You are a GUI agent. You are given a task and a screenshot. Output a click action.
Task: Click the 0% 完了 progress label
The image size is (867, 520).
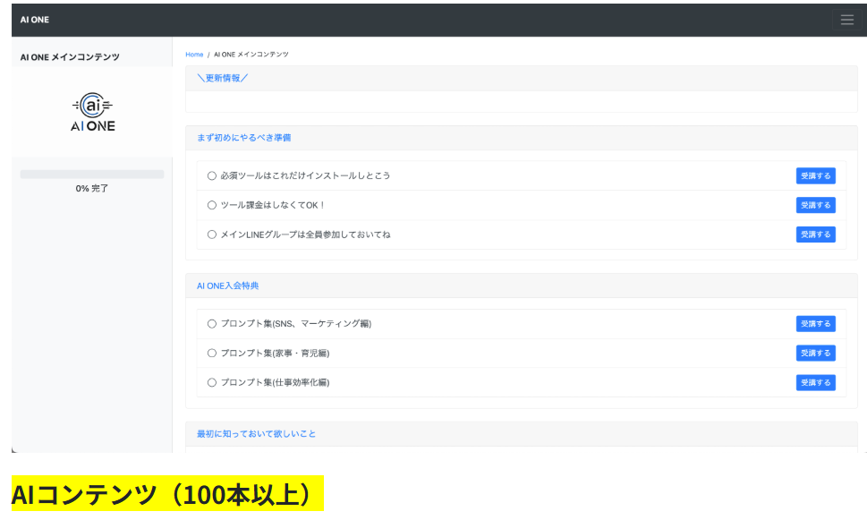(x=92, y=189)
